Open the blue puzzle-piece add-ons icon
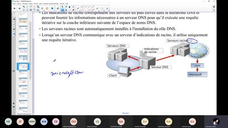 coord(52,9)
